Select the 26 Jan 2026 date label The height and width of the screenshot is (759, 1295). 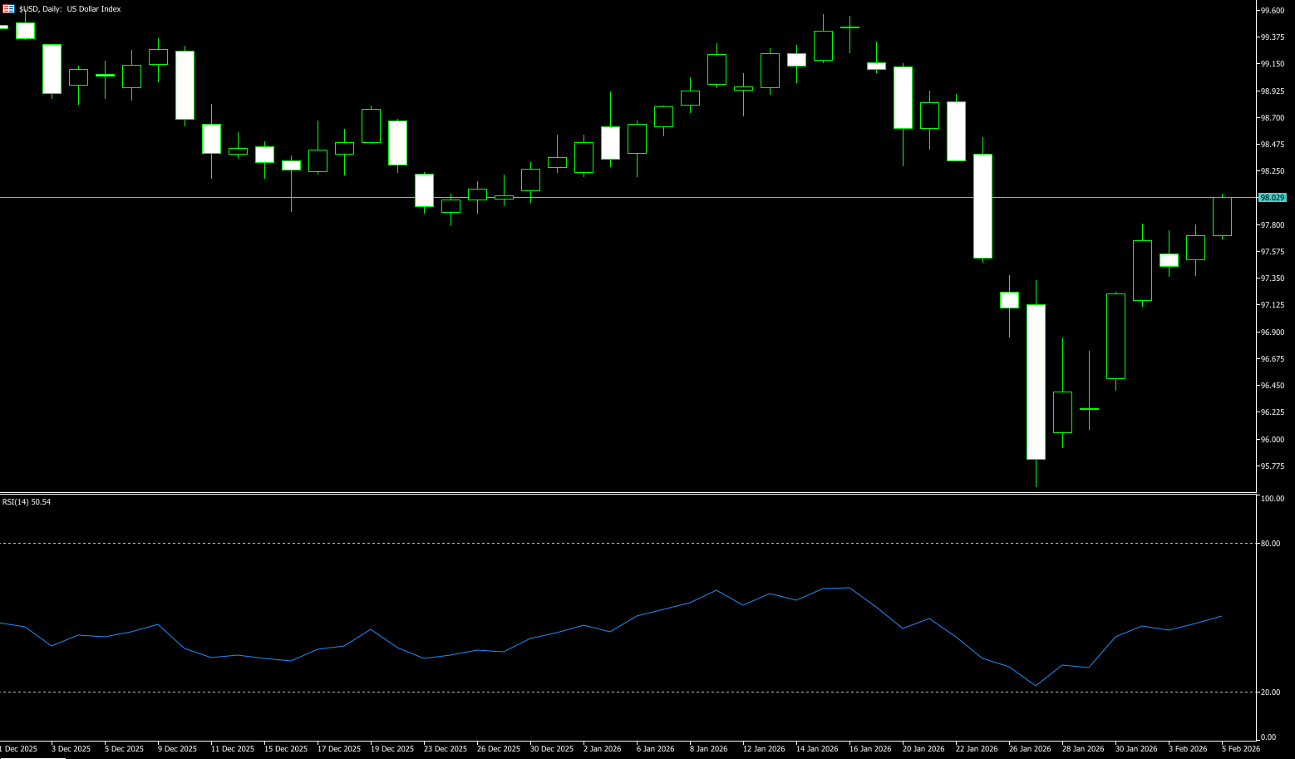click(x=1030, y=749)
